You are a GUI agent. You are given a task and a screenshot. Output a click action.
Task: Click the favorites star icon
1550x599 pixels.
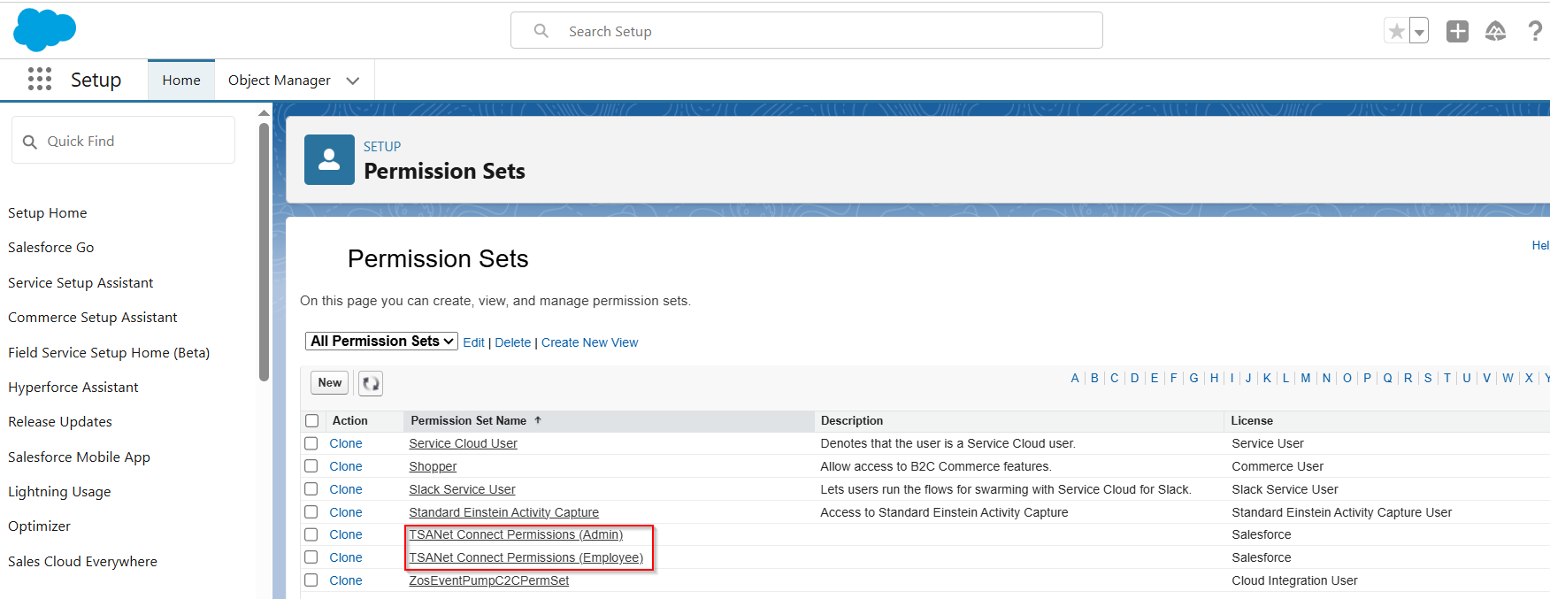click(1396, 32)
